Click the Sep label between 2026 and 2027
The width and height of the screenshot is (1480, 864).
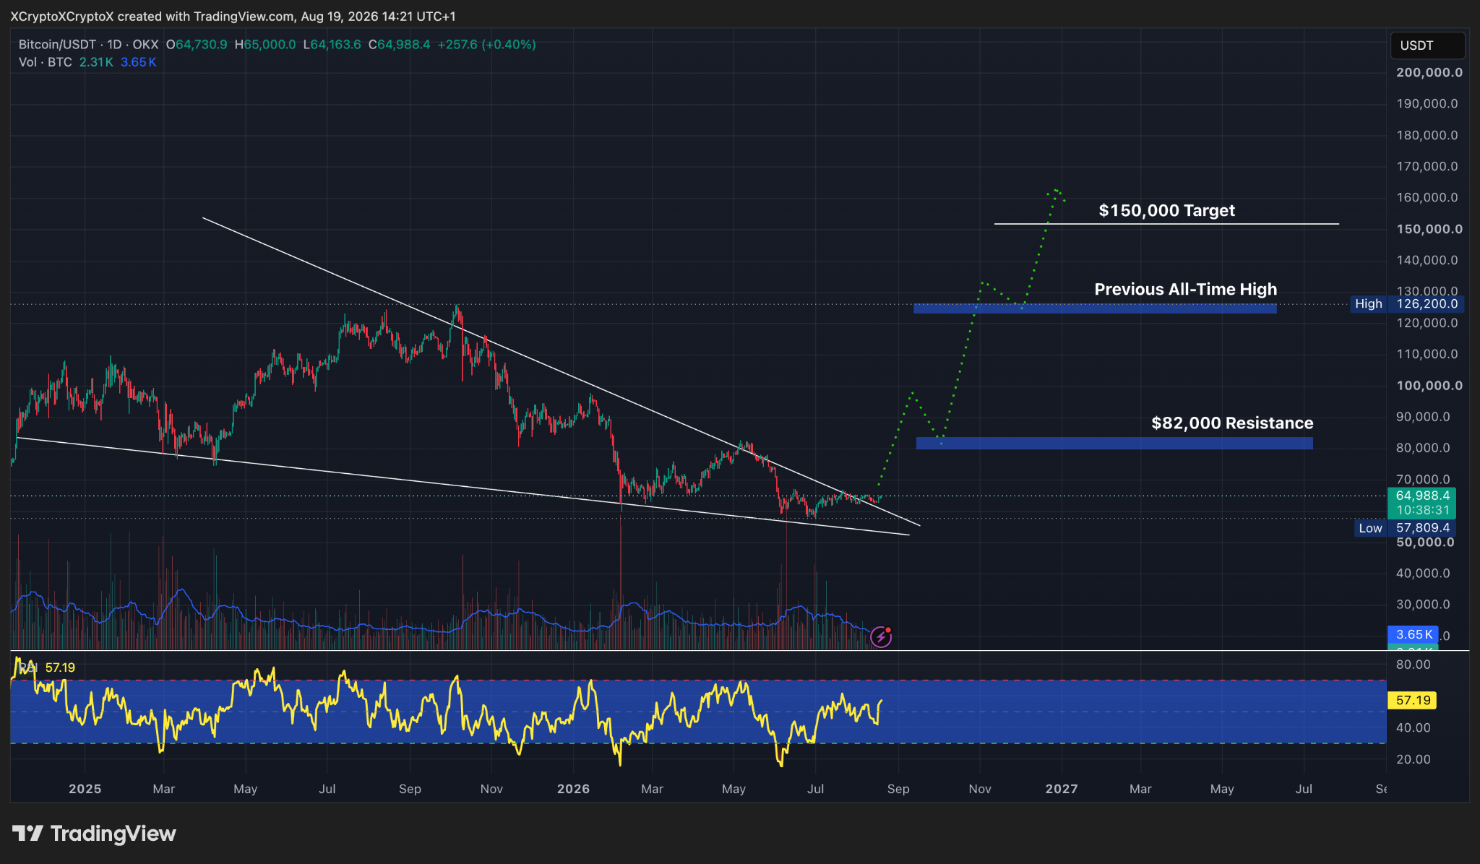point(898,789)
